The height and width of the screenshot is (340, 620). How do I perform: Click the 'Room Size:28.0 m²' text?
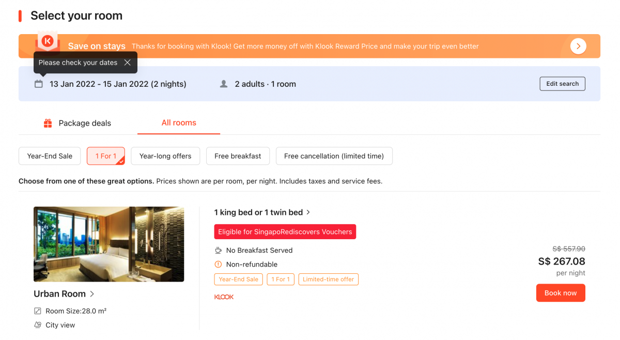coord(76,311)
